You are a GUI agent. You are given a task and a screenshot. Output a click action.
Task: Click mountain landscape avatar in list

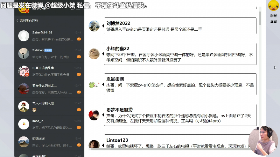[23, 142]
